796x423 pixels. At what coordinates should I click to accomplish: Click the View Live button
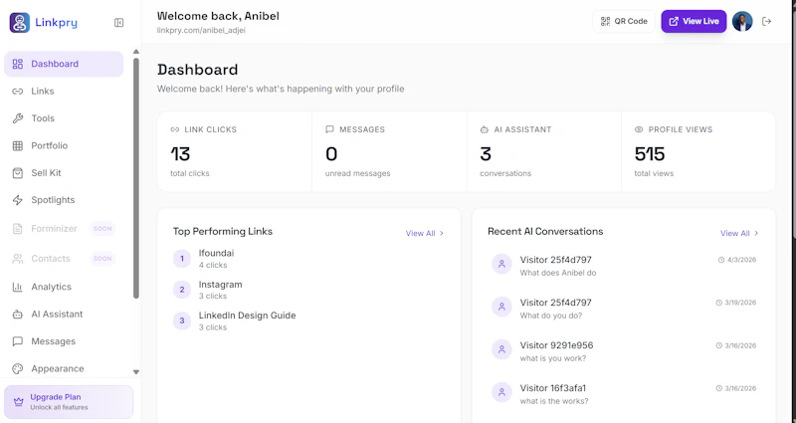click(694, 21)
